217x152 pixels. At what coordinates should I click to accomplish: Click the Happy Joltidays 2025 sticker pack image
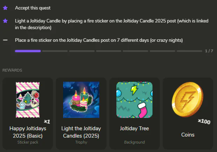(x=27, y=100)
